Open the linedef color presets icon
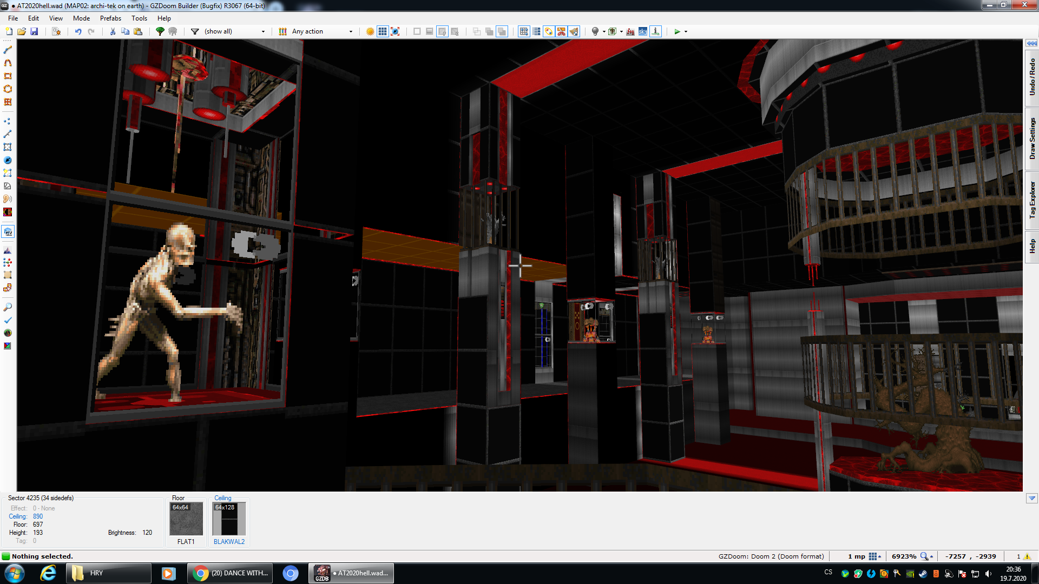The image size is (1039, 584). (x=282, y=31)
